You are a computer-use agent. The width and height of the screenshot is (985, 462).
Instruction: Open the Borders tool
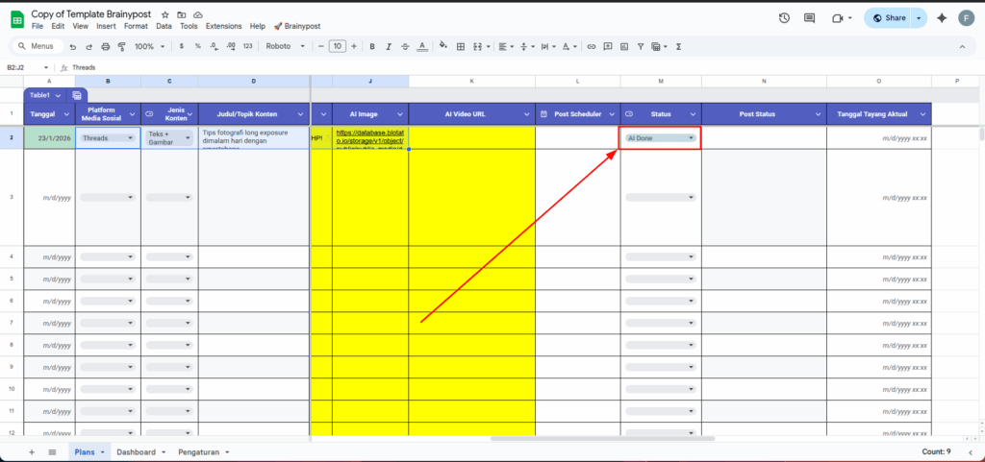click(x=461, y=46)
